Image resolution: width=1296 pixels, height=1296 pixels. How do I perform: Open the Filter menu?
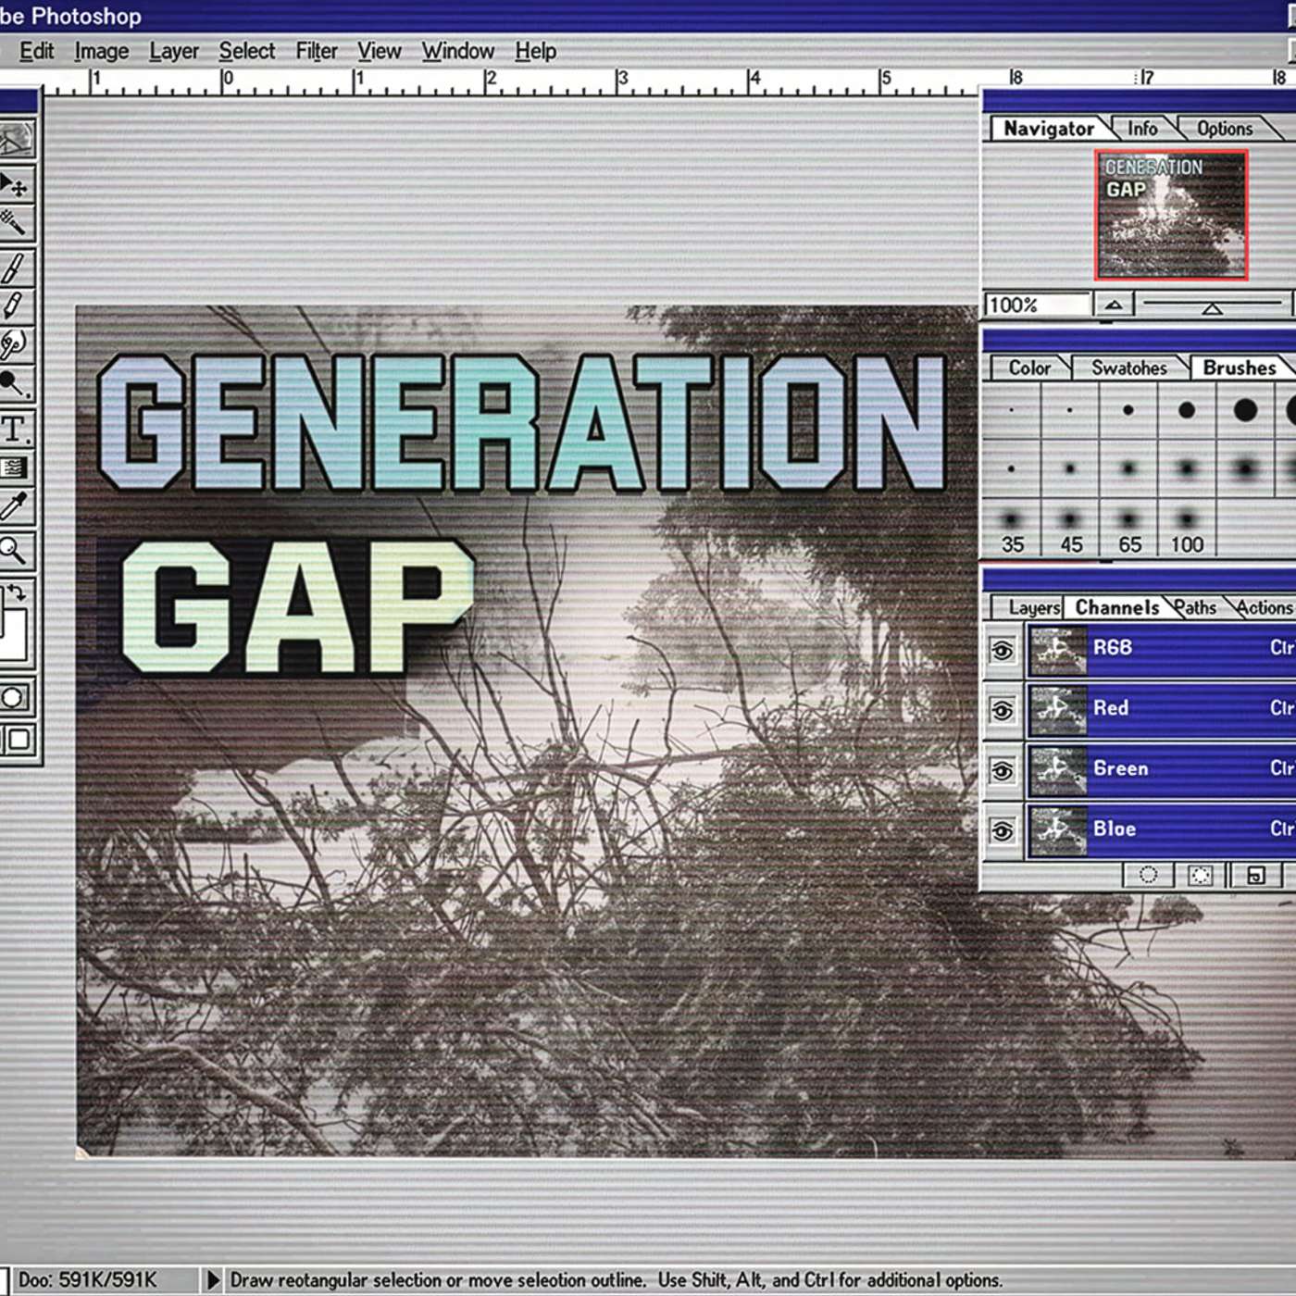[x=316, y=51]
